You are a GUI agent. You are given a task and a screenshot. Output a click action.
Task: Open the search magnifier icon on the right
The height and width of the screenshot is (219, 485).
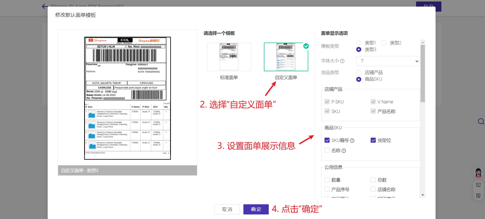point(481,121)
